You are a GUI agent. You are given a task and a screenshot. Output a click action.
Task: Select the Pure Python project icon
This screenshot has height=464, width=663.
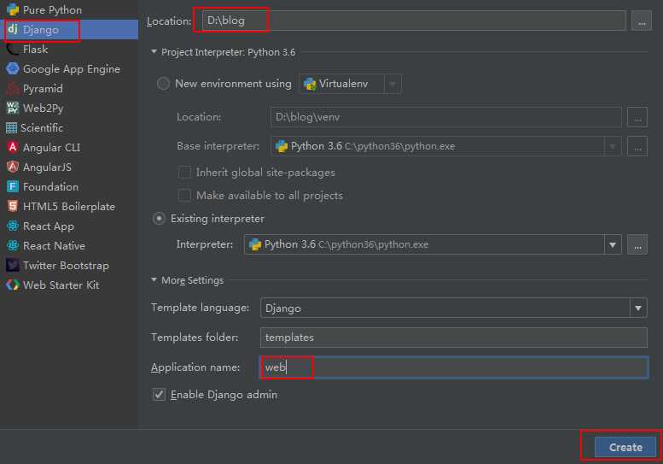tap(13, 9)
